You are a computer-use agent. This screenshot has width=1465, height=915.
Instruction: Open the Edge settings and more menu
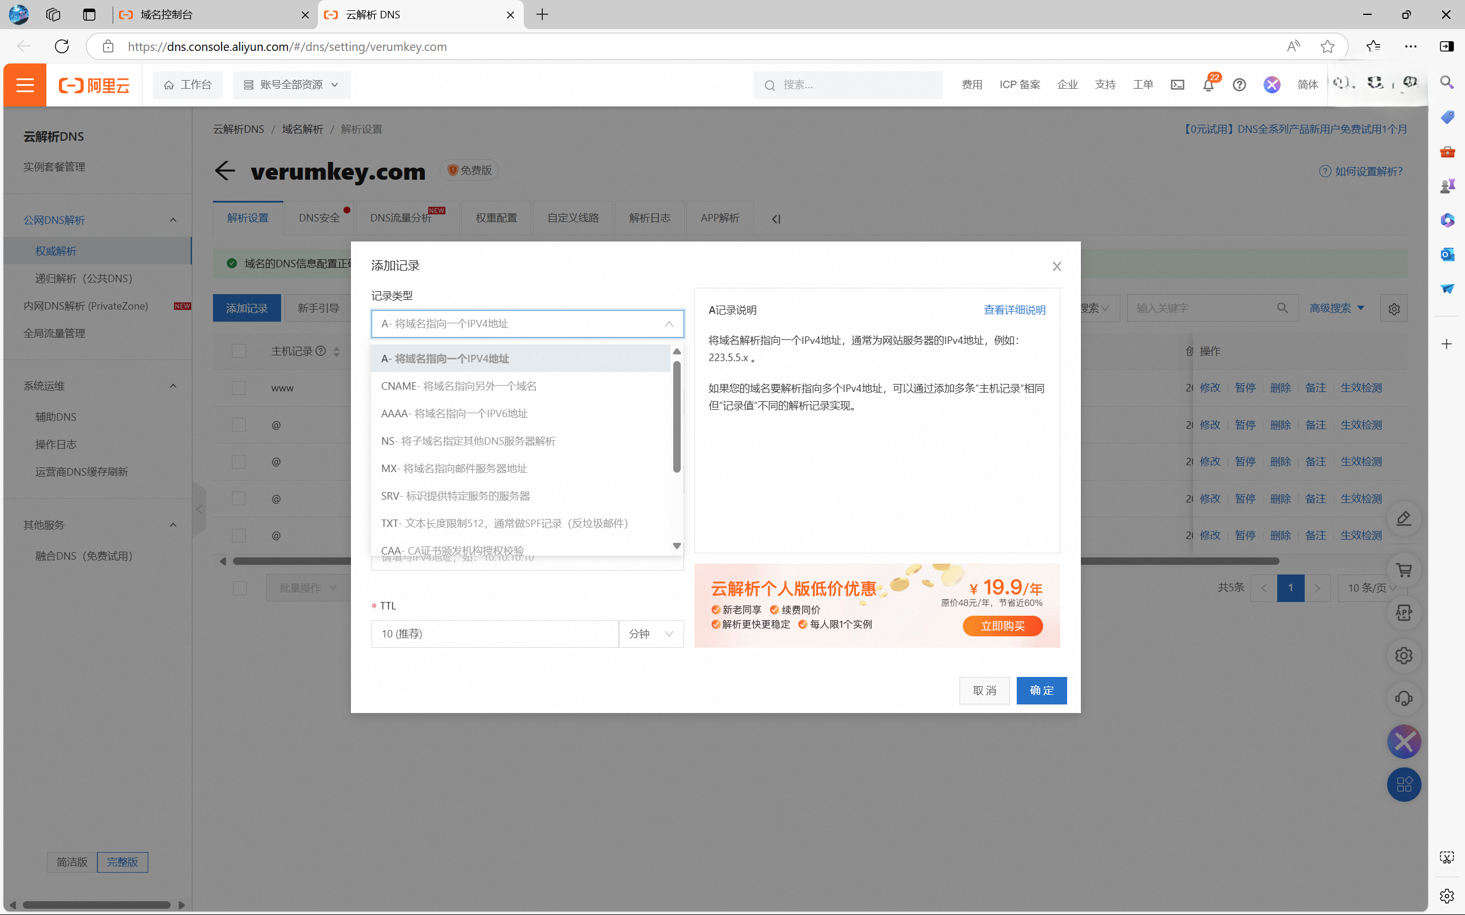click(1411, 46)
